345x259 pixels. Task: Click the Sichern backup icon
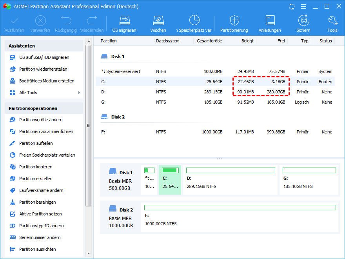point(303,24)
